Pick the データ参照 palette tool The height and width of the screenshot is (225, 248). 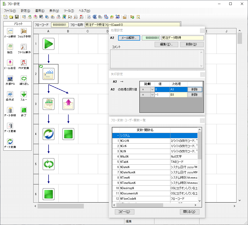tap(10, 110)
